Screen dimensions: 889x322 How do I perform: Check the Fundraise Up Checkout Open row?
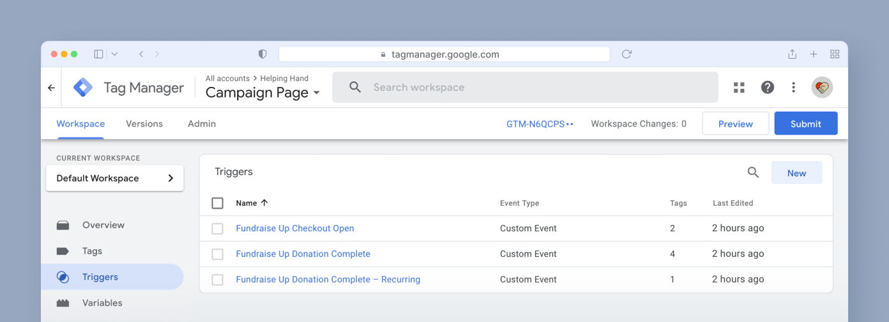(x=218, y=229)
